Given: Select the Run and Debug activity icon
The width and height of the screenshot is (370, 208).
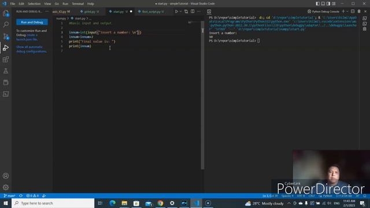Looking at the screenshot, I should 6,48.
